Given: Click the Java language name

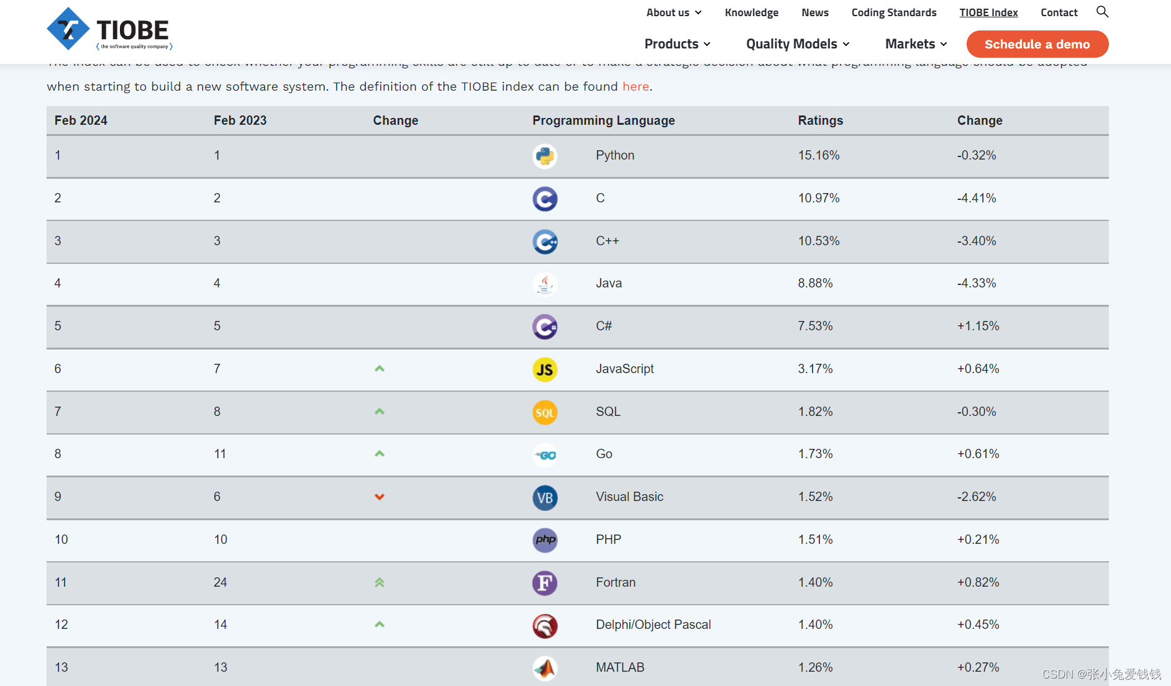Looking at the screenshot, I should pos(609,283).
